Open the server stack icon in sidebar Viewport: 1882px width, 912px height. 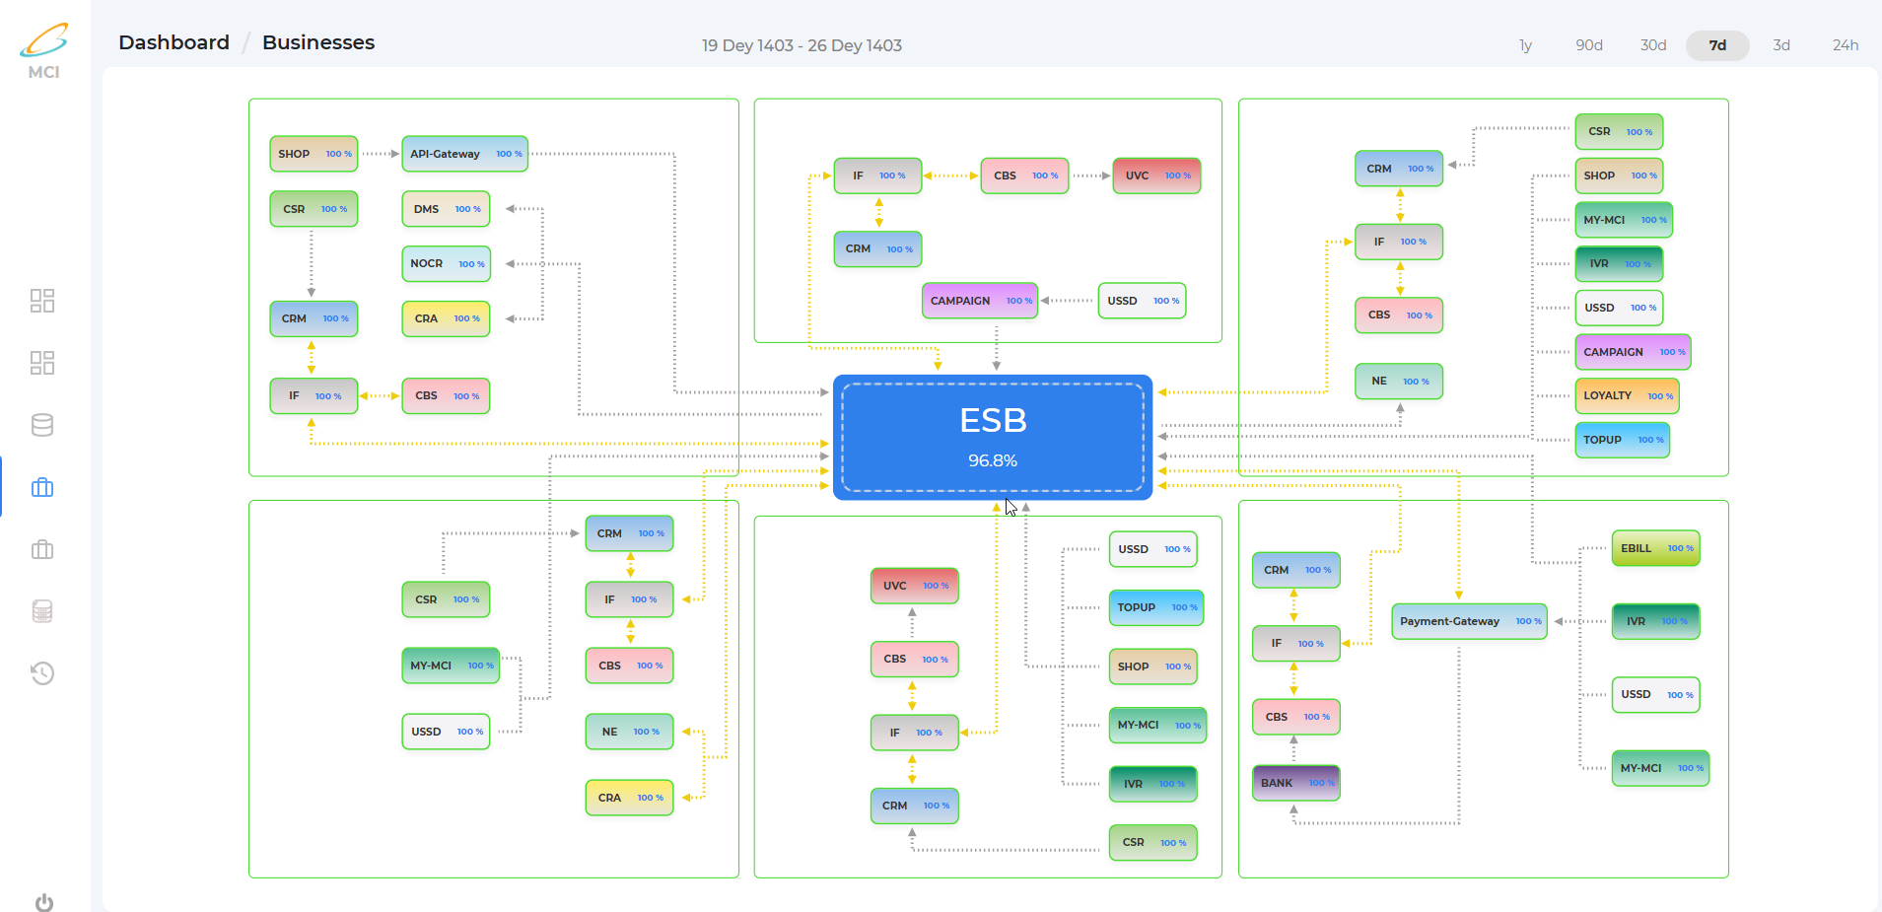pos(42,611)
